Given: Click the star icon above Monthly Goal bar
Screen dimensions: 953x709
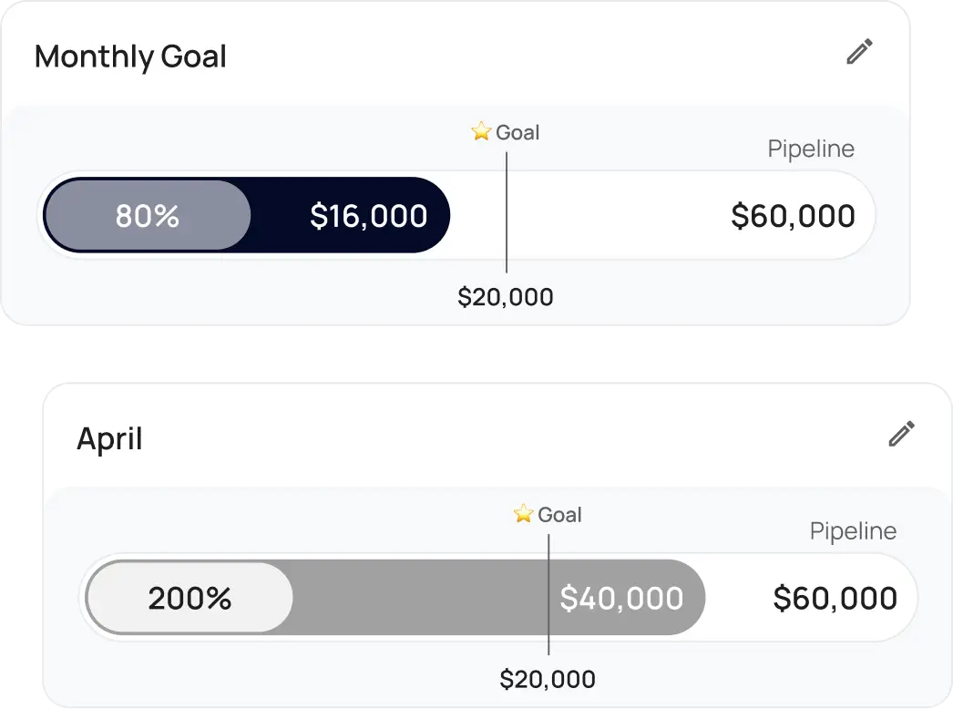Looking at the screenshot, I should 481,132.
